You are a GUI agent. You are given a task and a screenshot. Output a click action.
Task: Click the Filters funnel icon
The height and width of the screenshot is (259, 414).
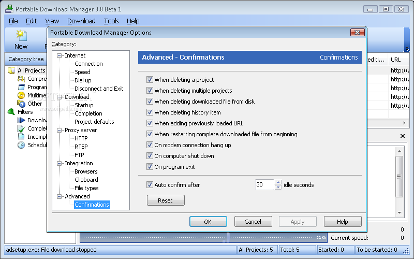pyautogui.click(x=11, y=112)
